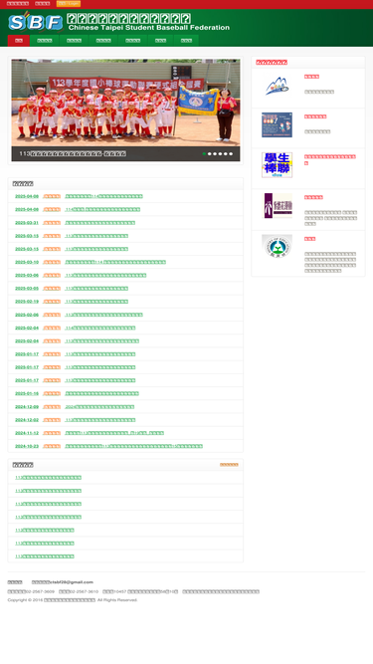Click the slide caption starting with 113

[73, 153]
